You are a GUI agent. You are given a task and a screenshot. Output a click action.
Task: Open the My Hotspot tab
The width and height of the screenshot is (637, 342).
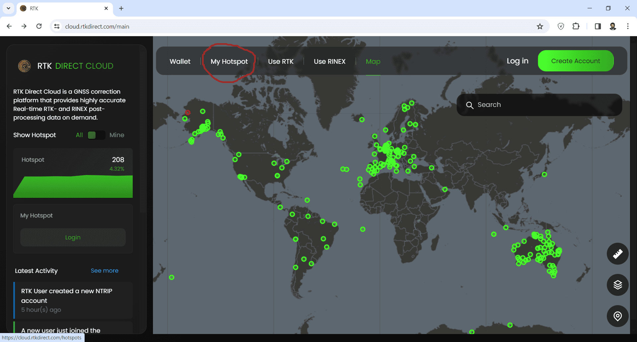[x=229, y=61]
